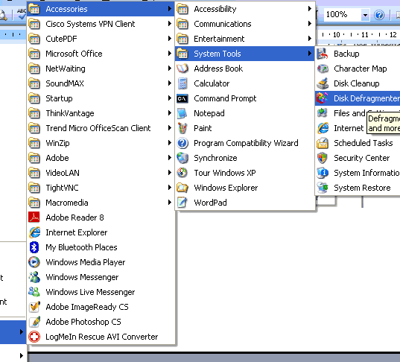Expand the Microsoft Office submenu arrow
The image size is (400, 362).
tap(170, 54)
